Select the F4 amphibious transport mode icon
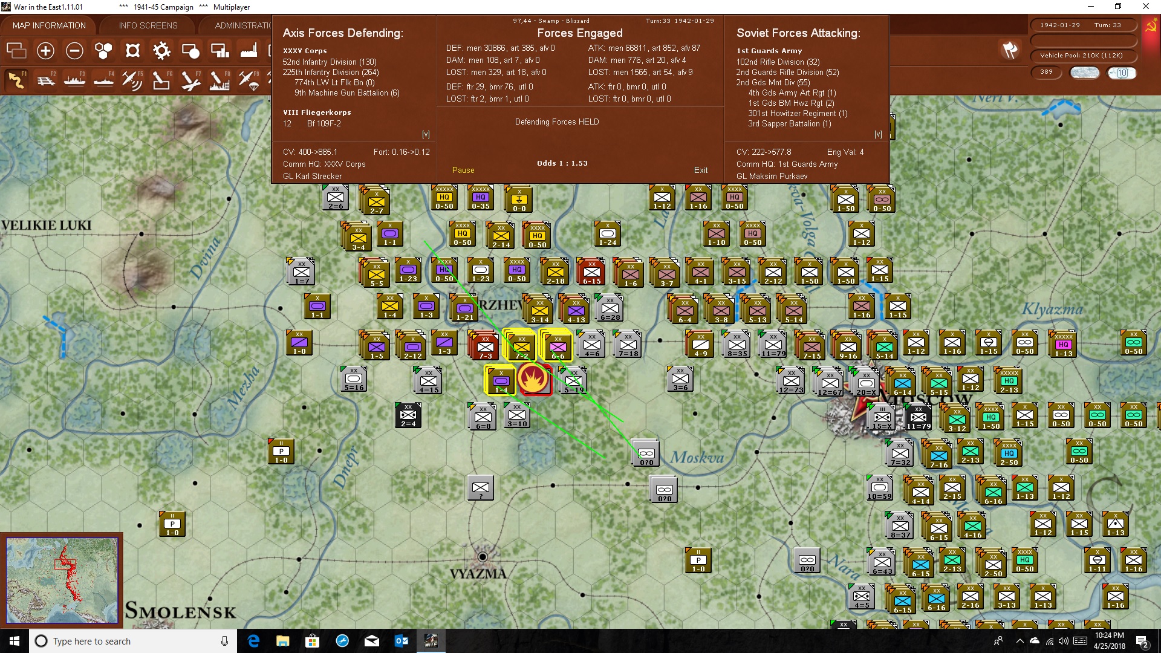The image size is (1161, 653). pyautogui.click(x=103, y=80)
